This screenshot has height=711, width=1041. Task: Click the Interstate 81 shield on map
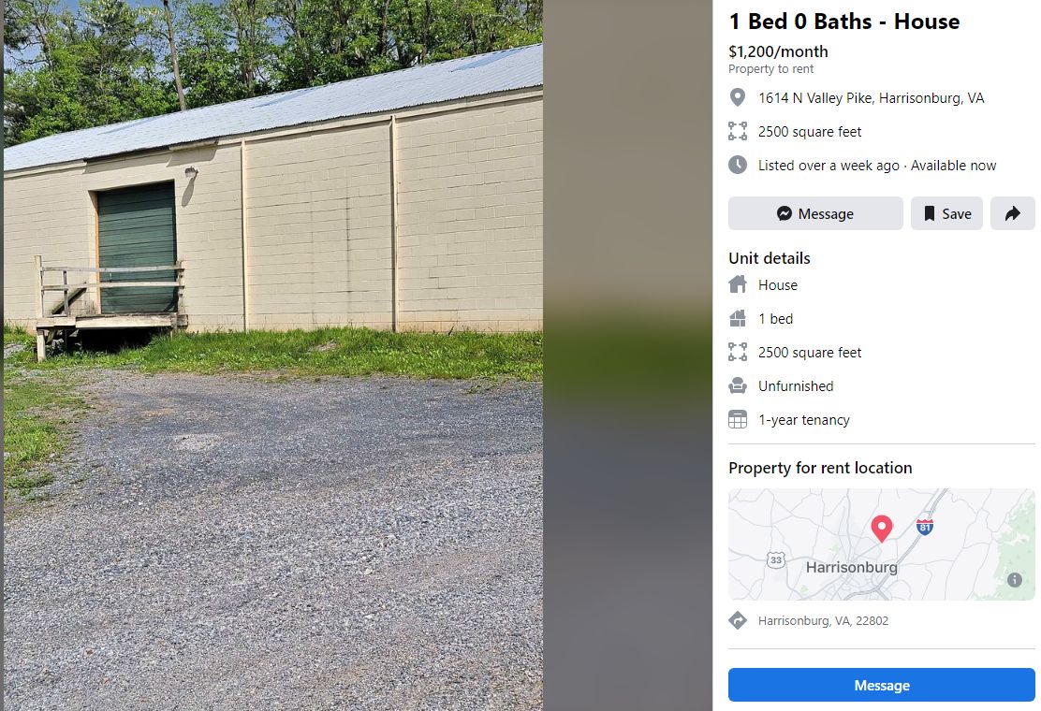point(925,527)
